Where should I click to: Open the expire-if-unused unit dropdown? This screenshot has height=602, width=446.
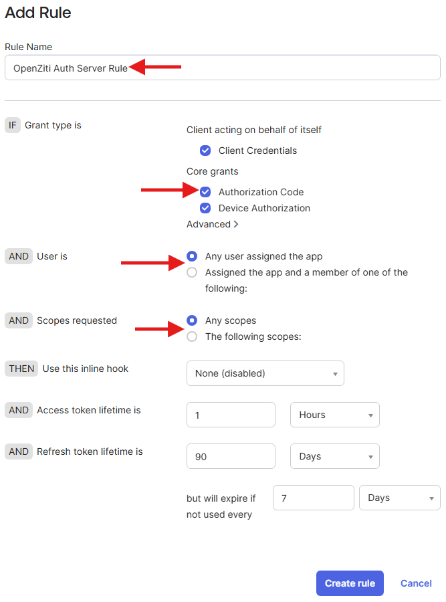(399, 498)
